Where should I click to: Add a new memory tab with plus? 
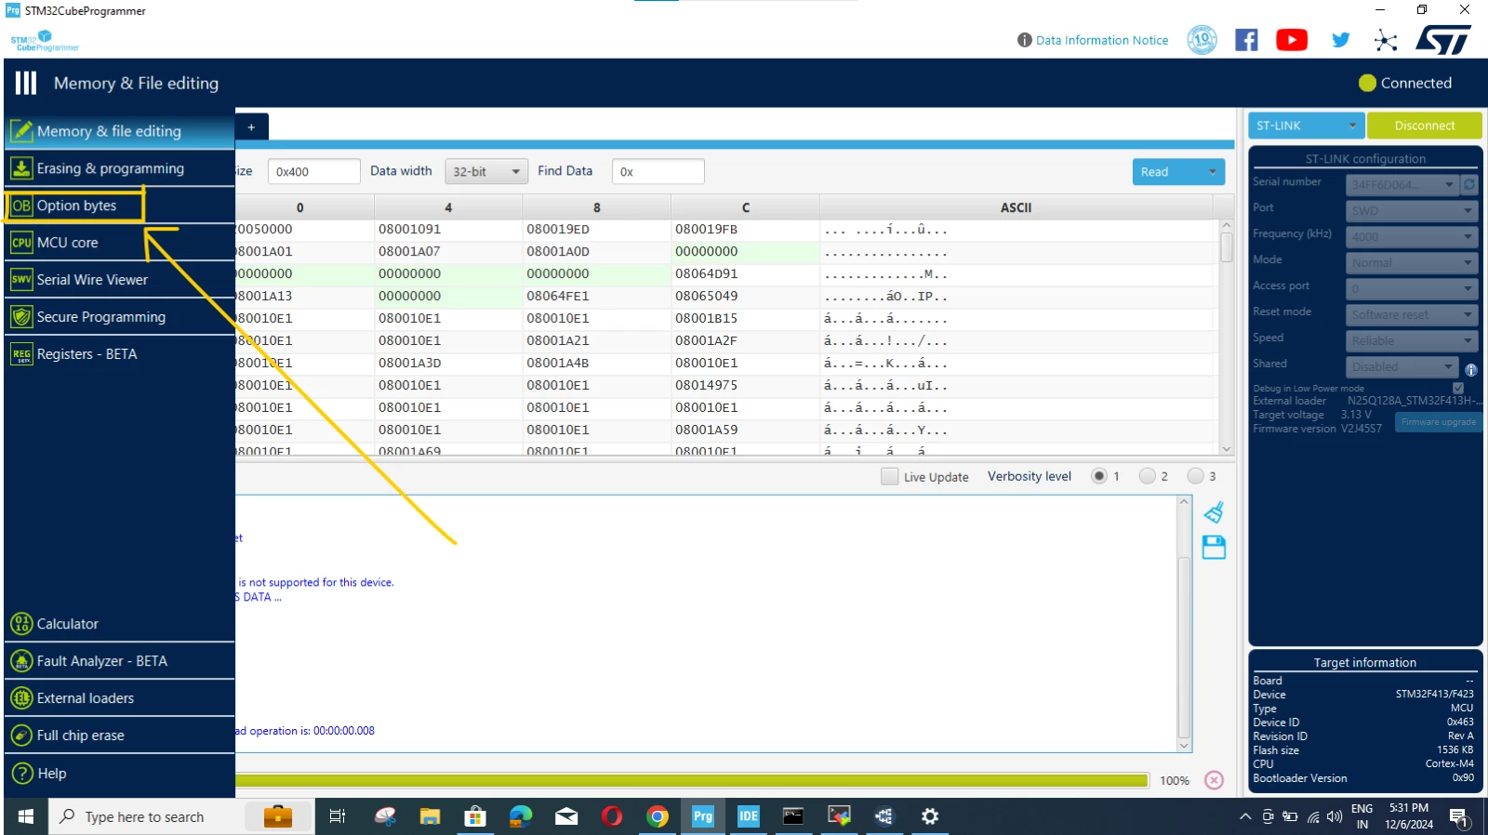(x=251, y=126)
